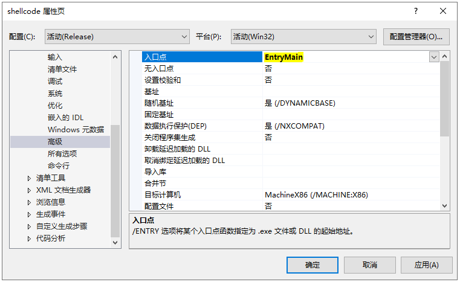
Task: Select 调试 in the left tree
Action: tap(55, 81)
